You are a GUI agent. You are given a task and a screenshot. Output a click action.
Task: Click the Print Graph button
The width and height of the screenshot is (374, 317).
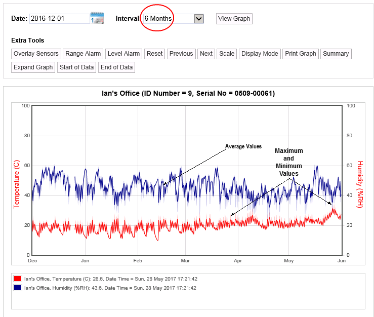tap(300, 54)
